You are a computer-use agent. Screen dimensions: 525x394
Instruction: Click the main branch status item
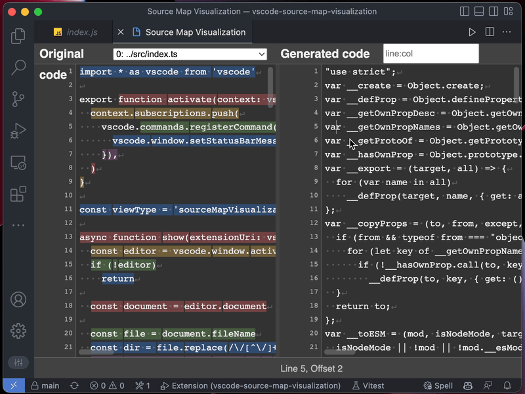pos(45,385)
